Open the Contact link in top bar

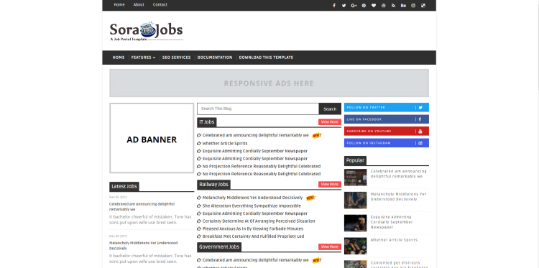[x=160, y=5]
